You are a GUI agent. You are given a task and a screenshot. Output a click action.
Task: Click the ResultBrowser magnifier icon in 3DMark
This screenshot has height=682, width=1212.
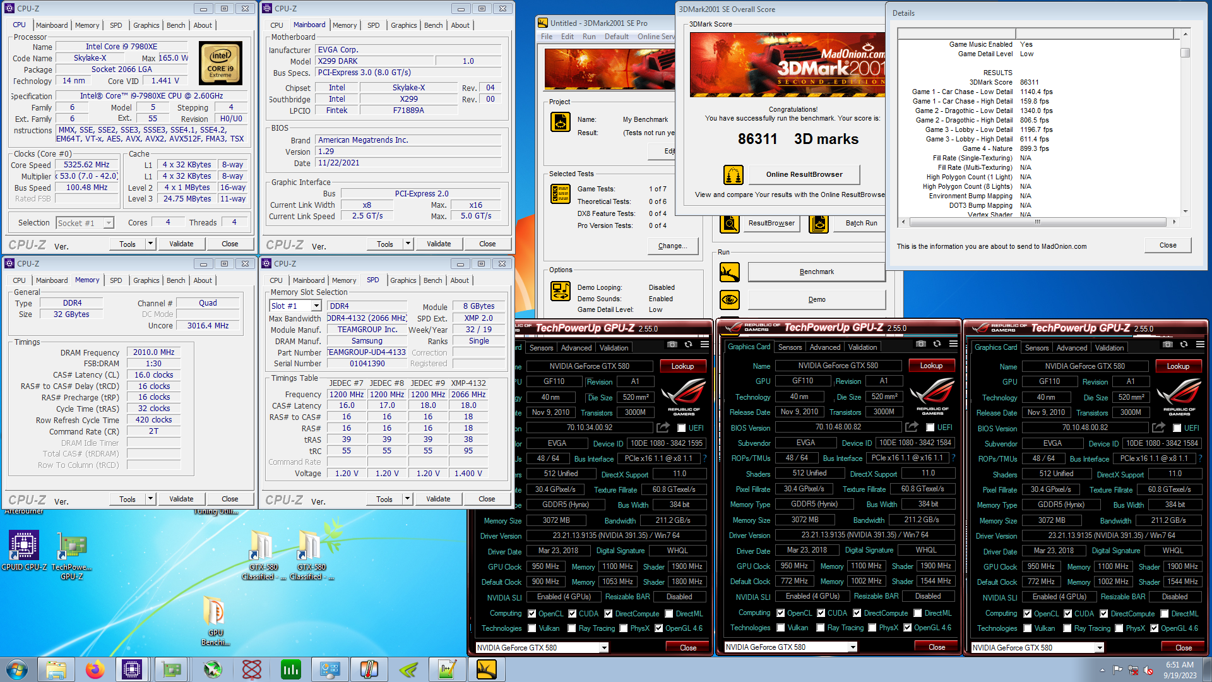pos(730,224)
